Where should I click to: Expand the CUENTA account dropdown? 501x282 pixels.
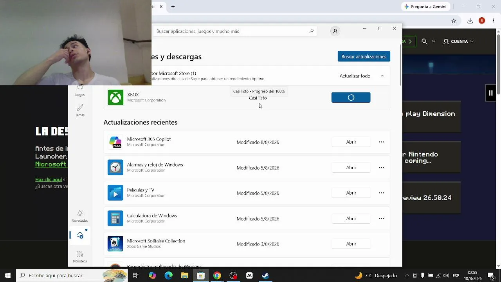[458, 41]
